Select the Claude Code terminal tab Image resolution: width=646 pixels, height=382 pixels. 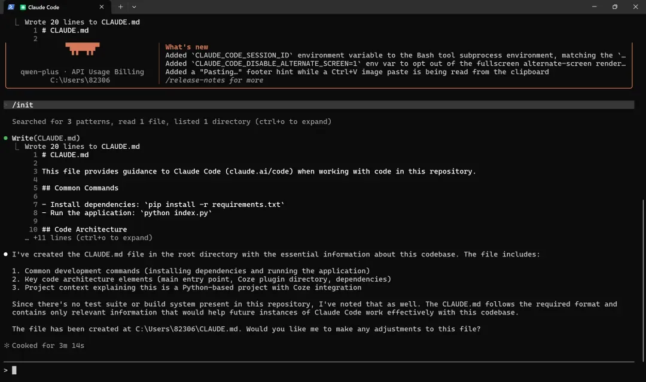tap(56, 7)
